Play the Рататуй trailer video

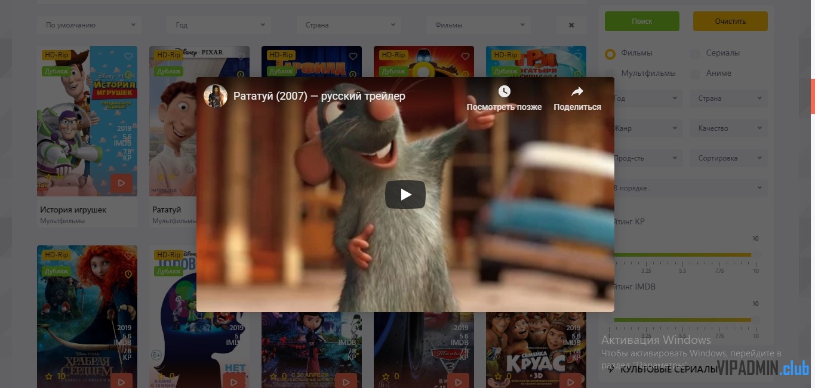pyautogui.click(x=405, y=195)
